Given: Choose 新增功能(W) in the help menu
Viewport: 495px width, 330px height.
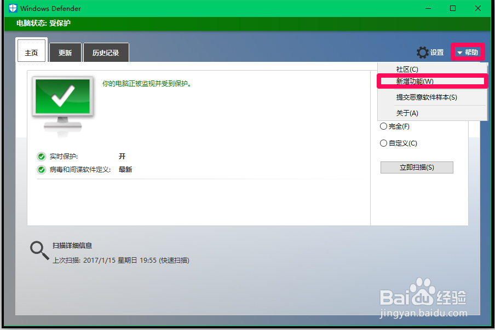Looking at the screenshot, I should [x=432, y=82].
